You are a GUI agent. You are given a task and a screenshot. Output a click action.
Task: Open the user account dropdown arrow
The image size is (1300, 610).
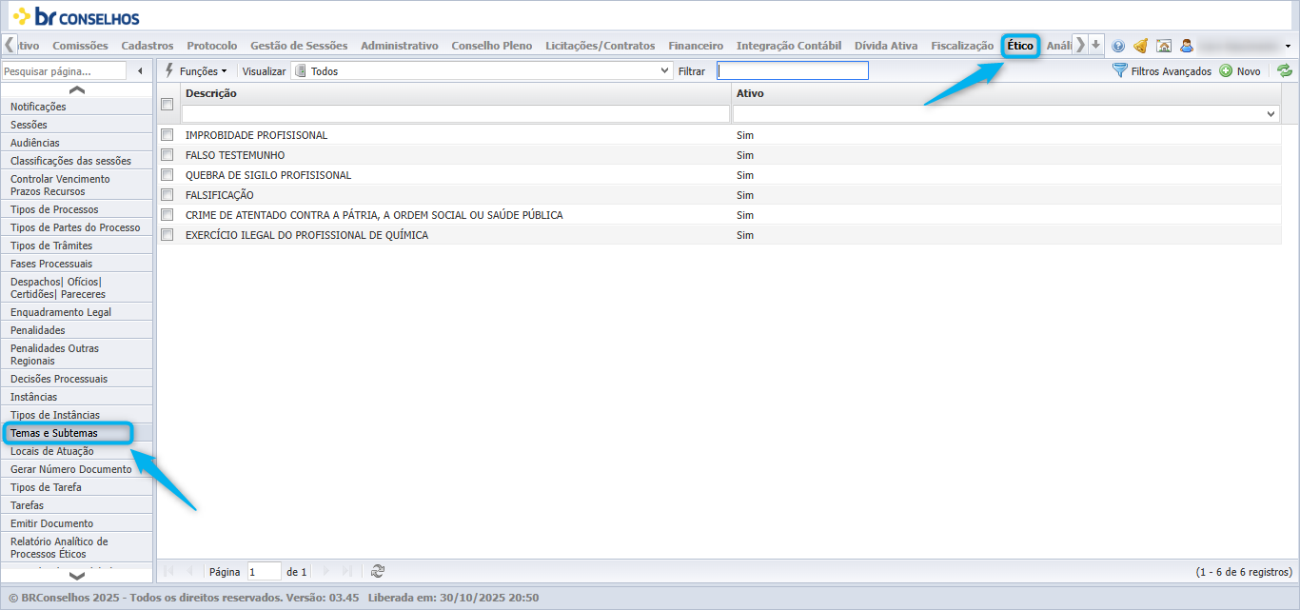(1288, 46)
